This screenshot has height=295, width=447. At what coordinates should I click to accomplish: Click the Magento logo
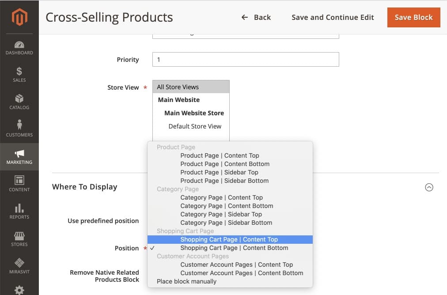19,17
